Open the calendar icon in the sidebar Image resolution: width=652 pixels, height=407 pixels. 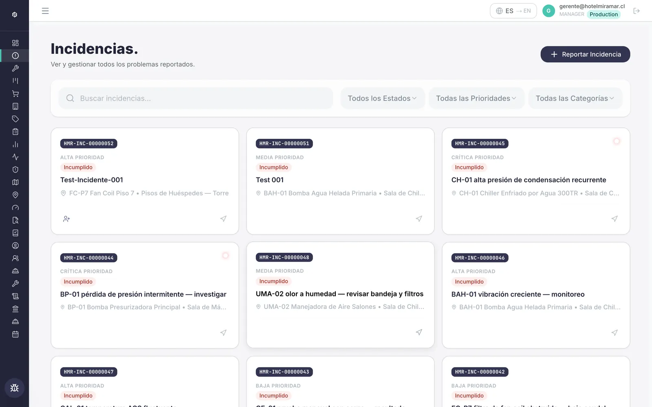[x=15, y=334]
